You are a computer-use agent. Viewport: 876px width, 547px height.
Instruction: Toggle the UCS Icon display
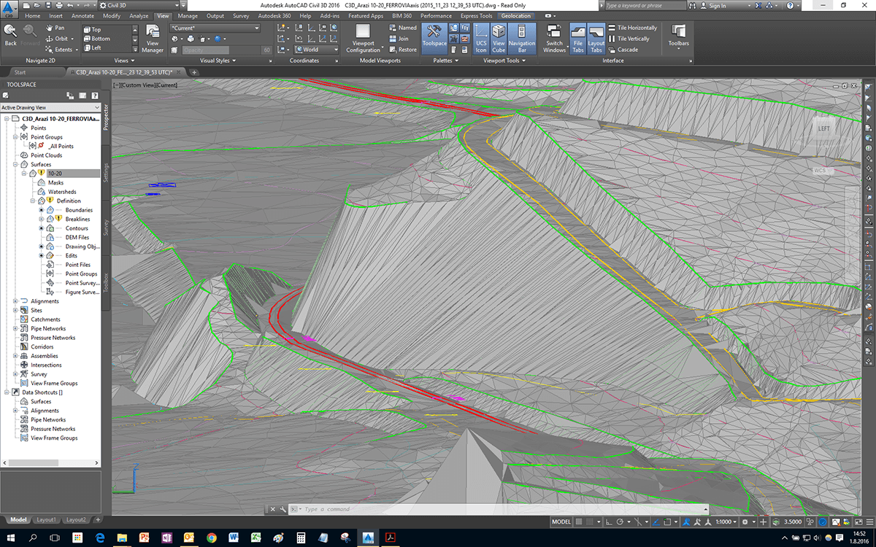tap(481, 37)
